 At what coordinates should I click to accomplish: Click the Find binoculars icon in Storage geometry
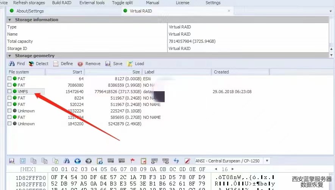click(12, 64)
